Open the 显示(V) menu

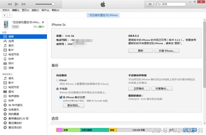point(25,10)
